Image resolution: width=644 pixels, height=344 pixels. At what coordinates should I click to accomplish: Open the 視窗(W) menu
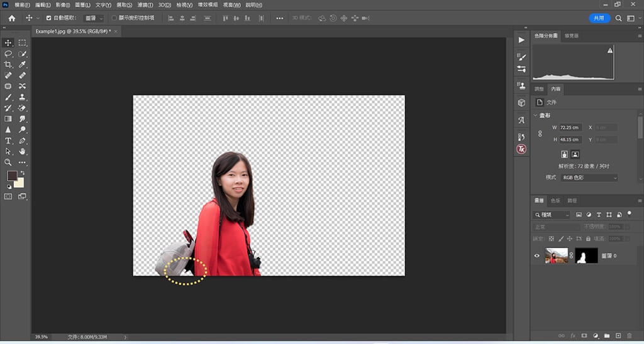click(x=231, y=5)
